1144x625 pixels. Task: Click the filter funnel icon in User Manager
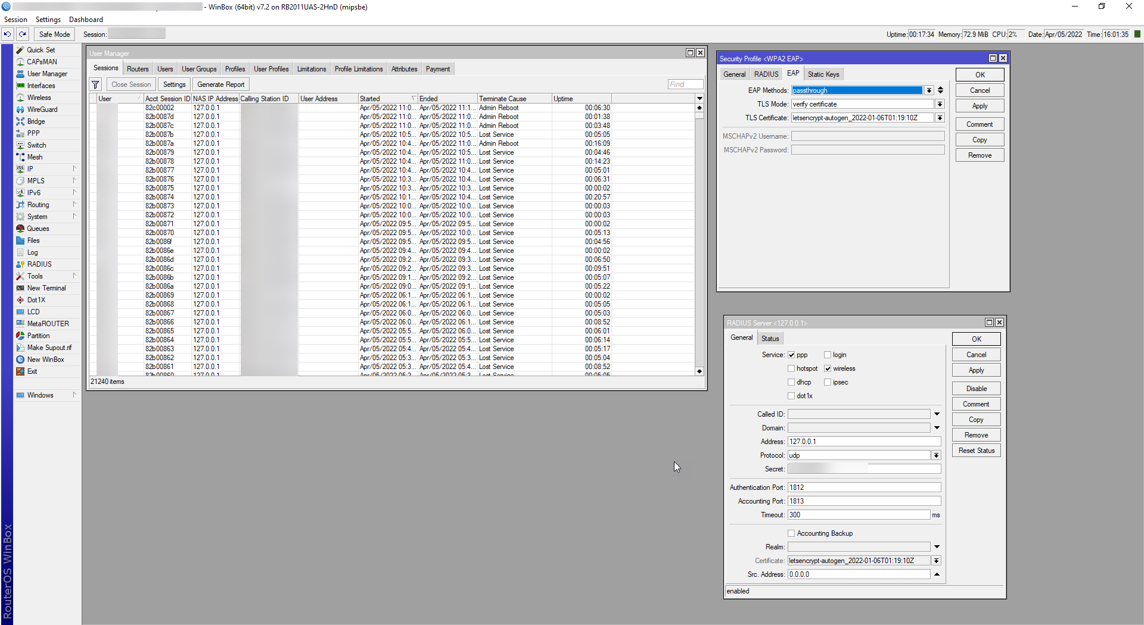point(95,85)
